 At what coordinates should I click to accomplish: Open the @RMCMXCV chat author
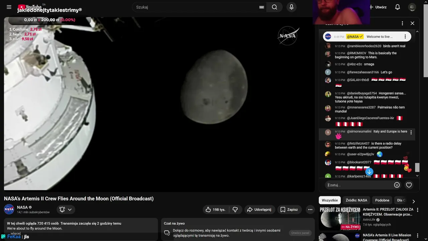pyautogui.click(x=356, y=53)
